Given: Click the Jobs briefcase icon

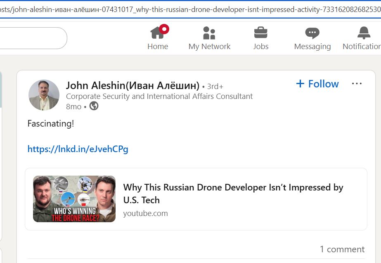Looking at the screenshot, I should coord(260,32).
